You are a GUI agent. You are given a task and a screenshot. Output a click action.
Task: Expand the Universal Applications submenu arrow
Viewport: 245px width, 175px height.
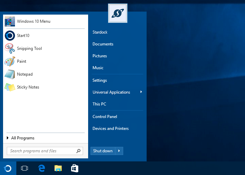pos(141,92)
